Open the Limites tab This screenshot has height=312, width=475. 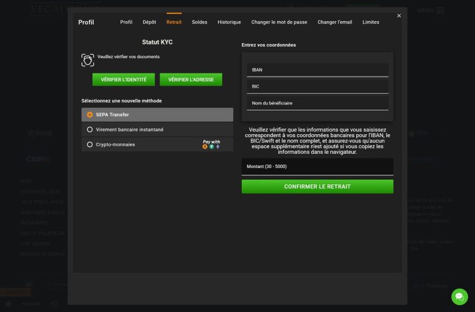[x=371, y=22]
